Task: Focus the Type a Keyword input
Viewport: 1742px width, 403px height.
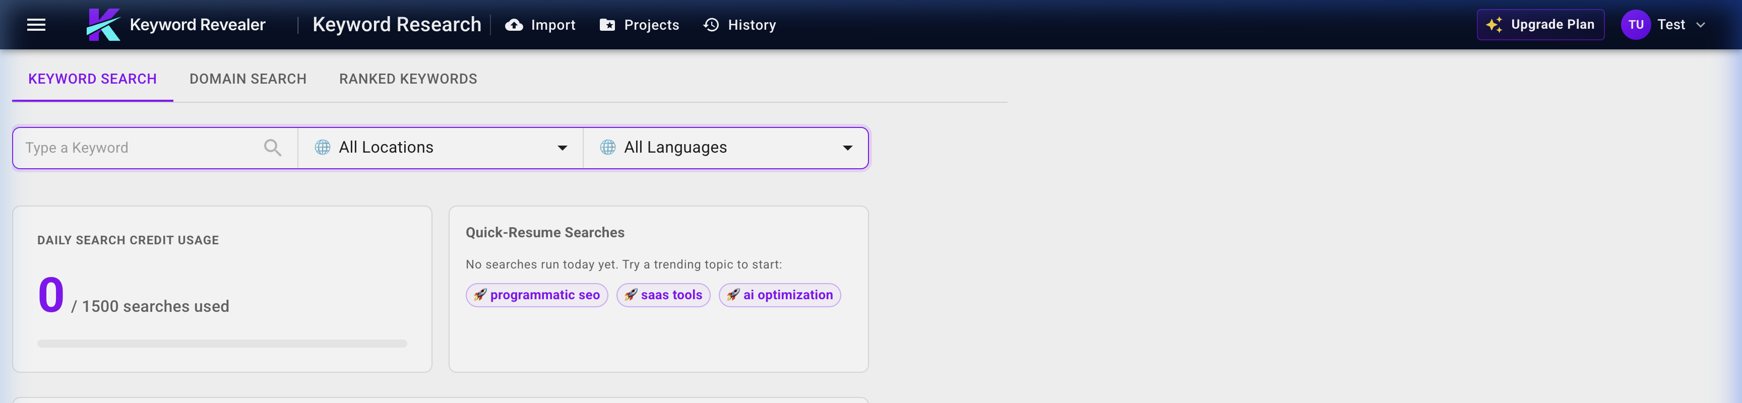Action: point(155,148)
